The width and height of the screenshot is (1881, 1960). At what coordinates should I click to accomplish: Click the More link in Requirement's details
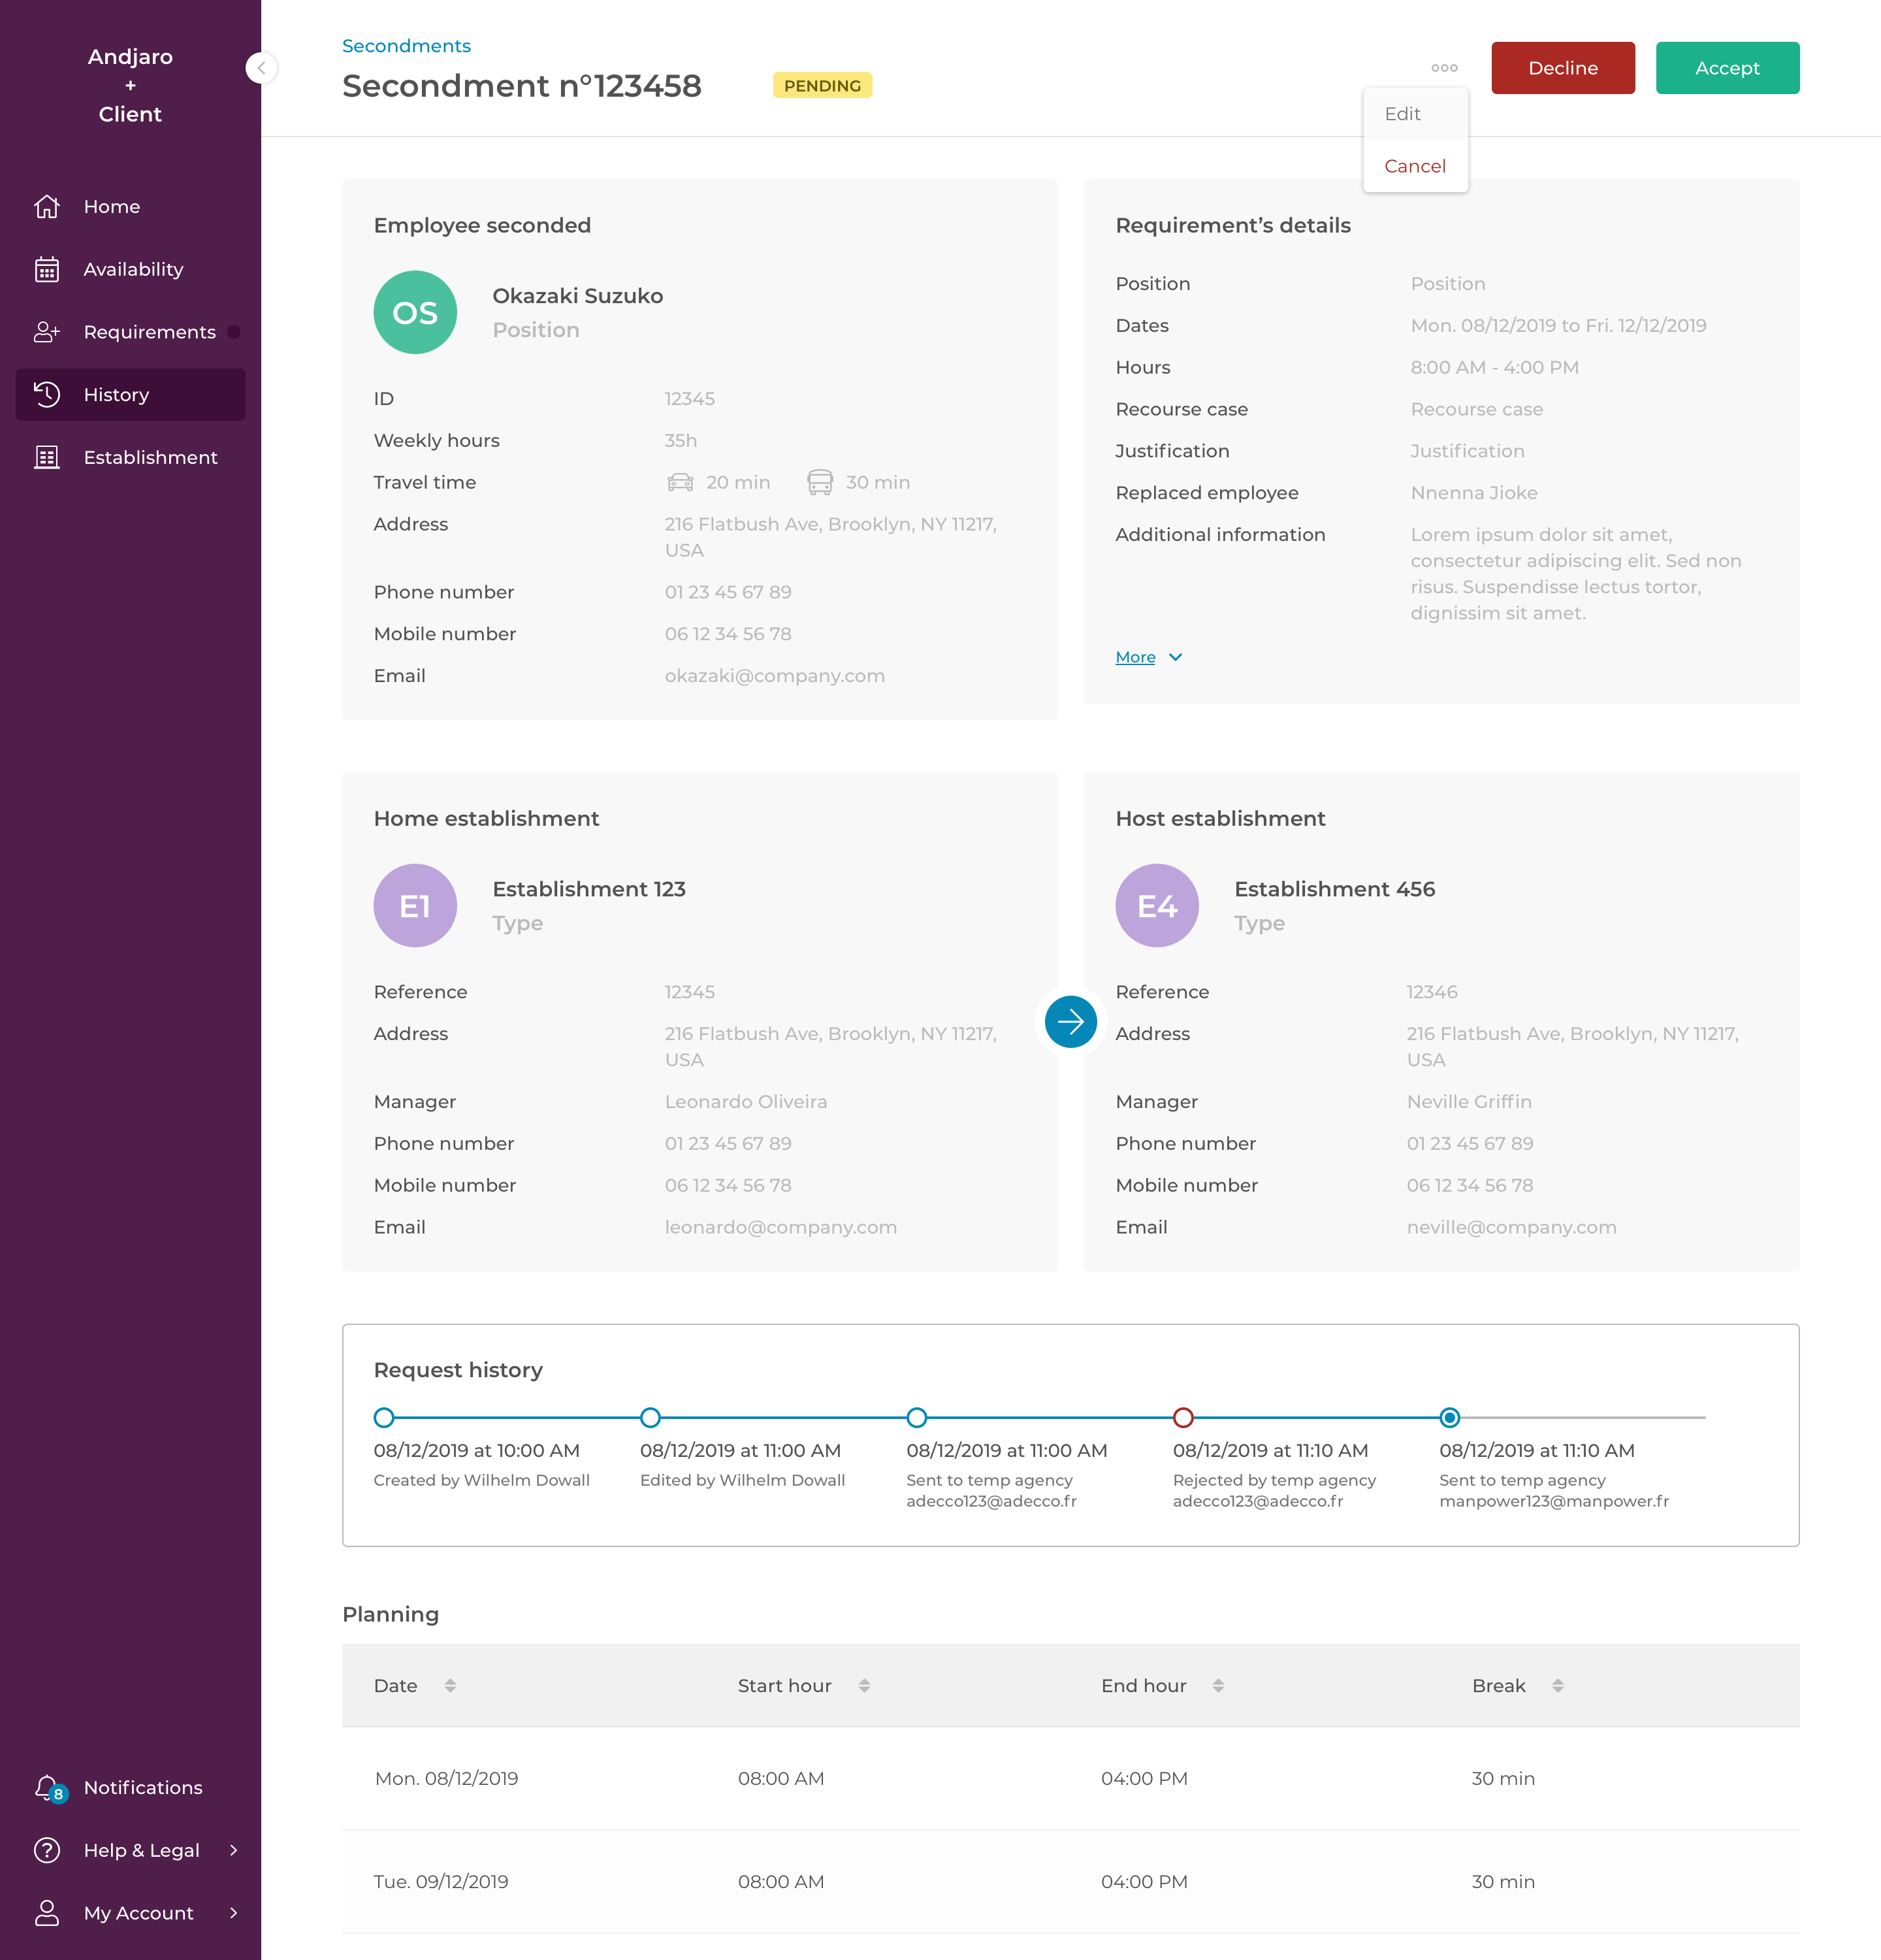(x=1135, y=657)
